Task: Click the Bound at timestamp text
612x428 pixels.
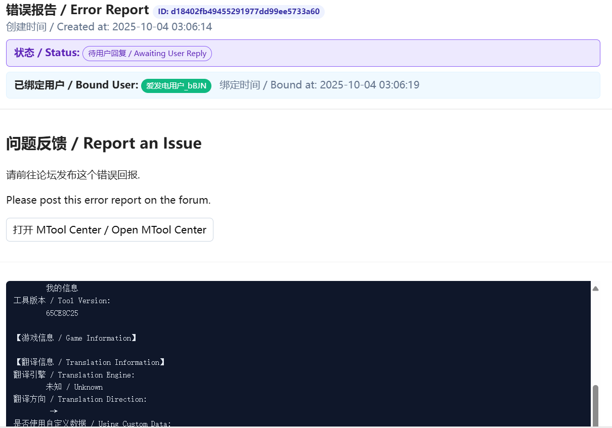Action: (x=319, y=85)
